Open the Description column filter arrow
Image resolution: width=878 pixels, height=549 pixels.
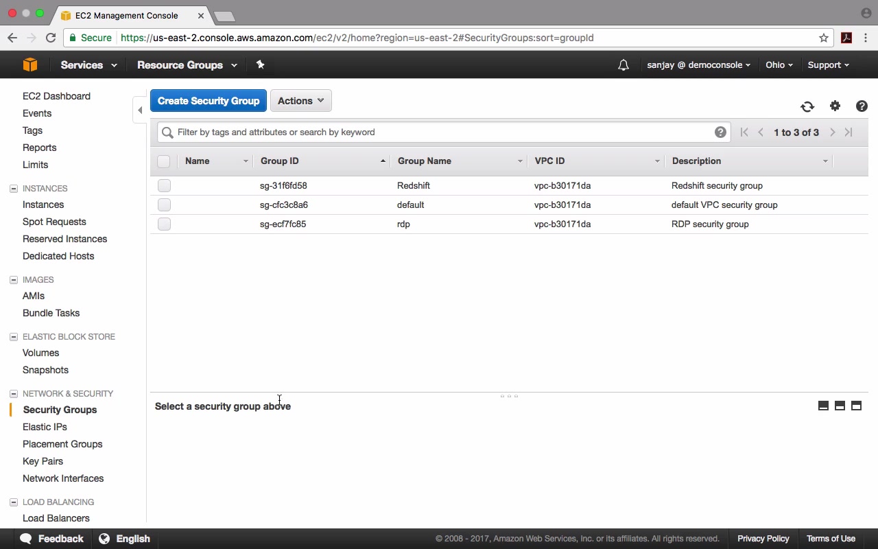(x=825, y=161)
